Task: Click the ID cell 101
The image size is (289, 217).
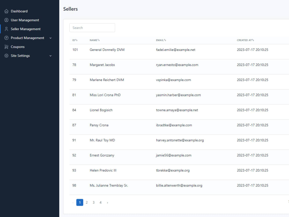Action: click(x=75, y=50)
